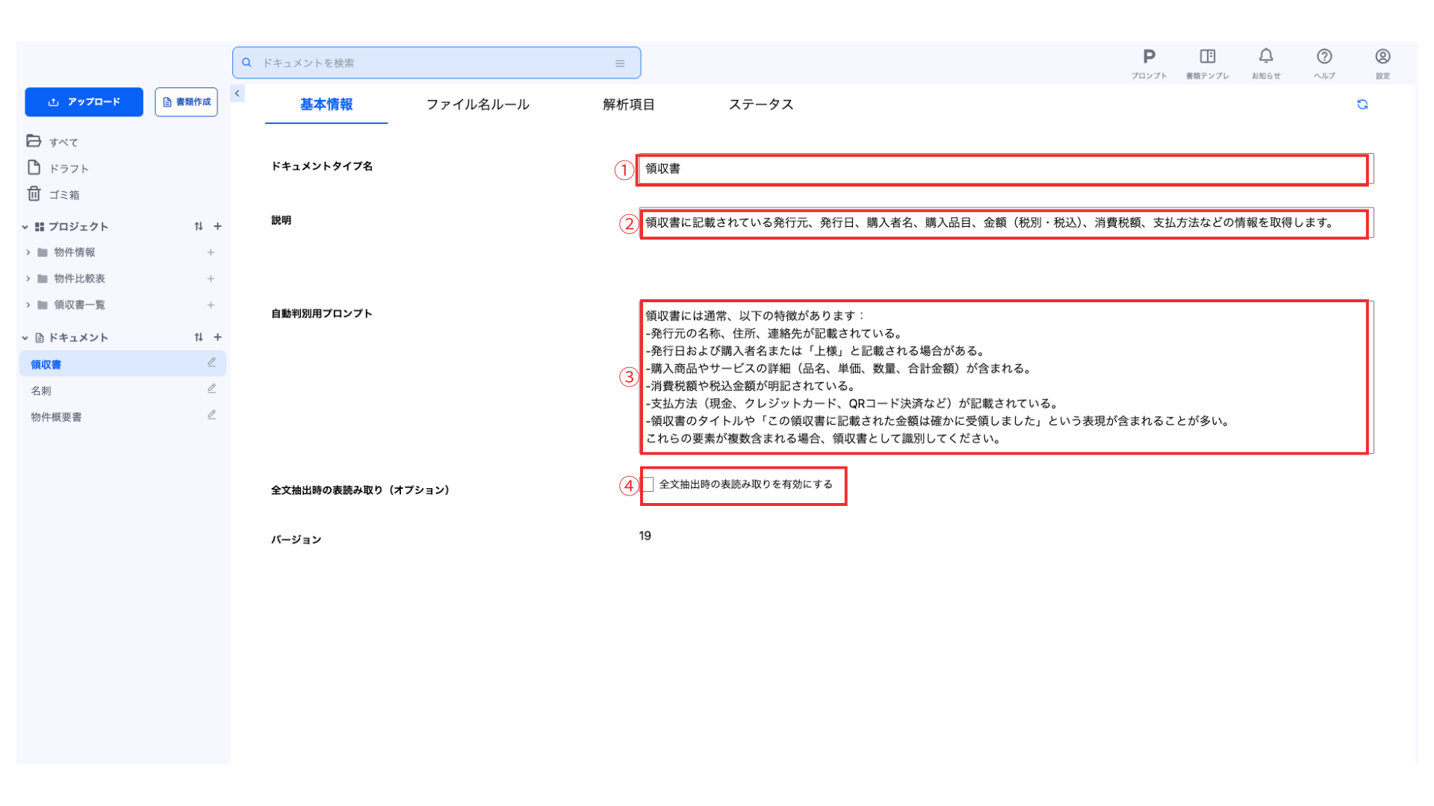Open the document template (書類テンプレ) icon
The height and width of the screenshot is (806, 1434).
tap(1207, 57)
